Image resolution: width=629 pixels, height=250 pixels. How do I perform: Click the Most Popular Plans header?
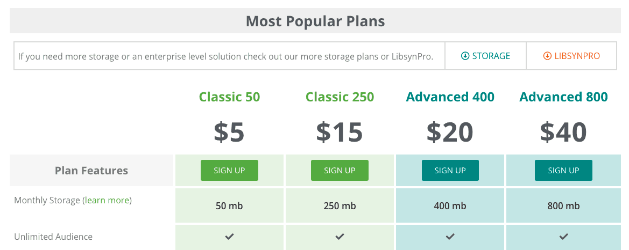(315, 21)
